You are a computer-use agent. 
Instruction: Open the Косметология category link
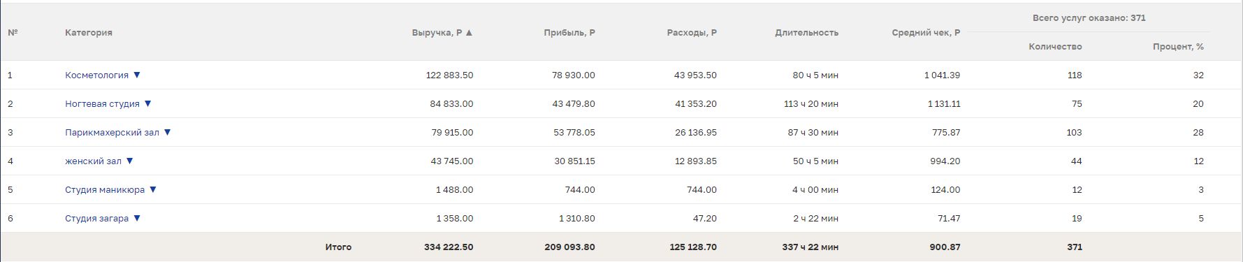coord(96,75)
